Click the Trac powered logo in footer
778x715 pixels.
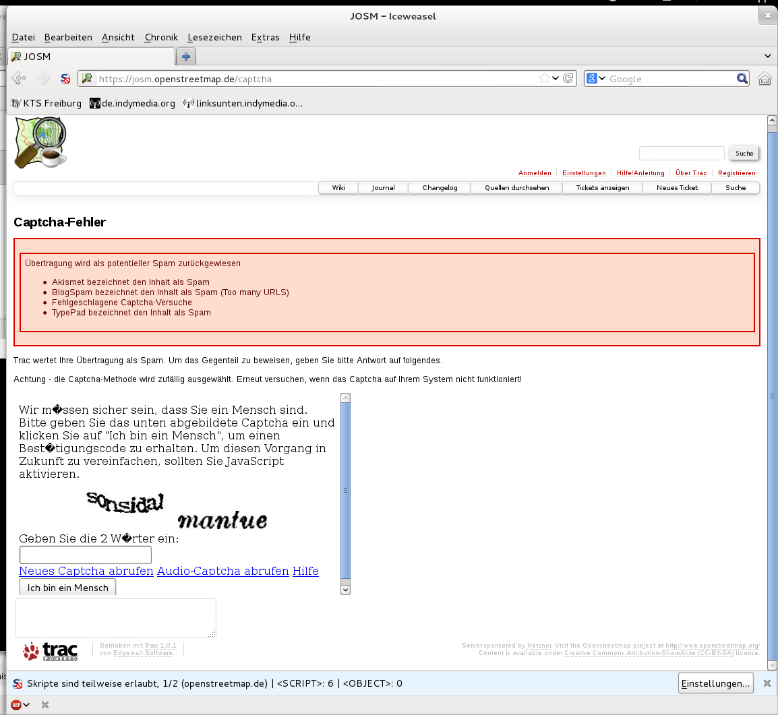pos(51,651)
